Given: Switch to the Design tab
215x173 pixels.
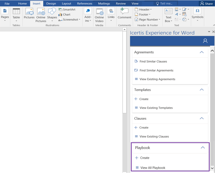Looking at the screenshot, I should click(51, 4).
